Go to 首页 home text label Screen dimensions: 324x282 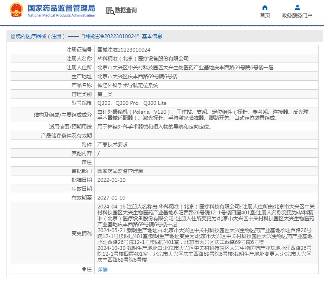[265, 16]
